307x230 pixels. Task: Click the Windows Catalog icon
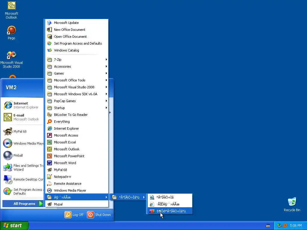click(49, 50)
